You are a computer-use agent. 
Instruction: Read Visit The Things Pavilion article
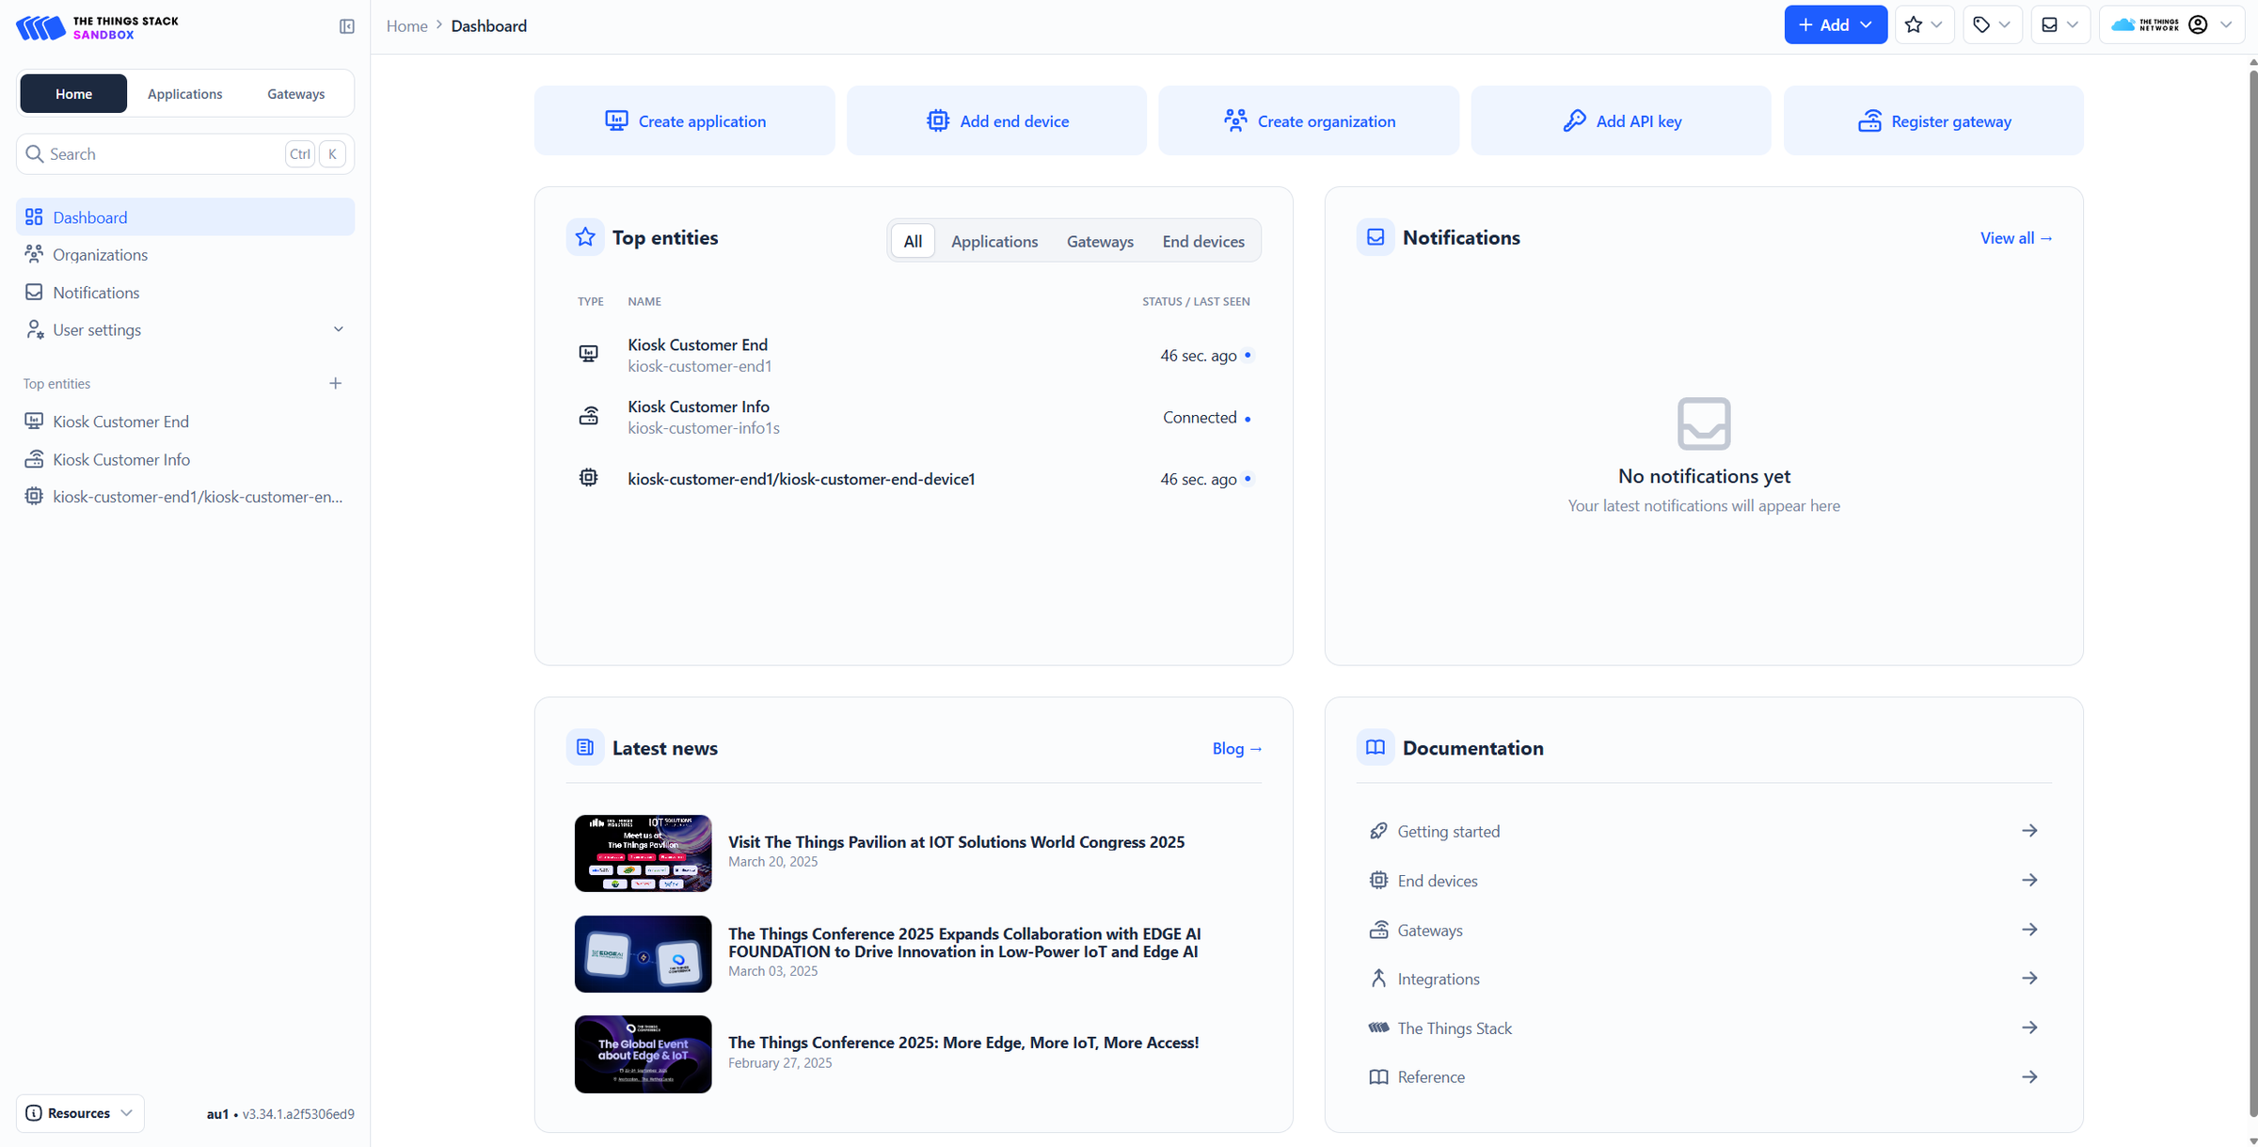pos(956,842)
